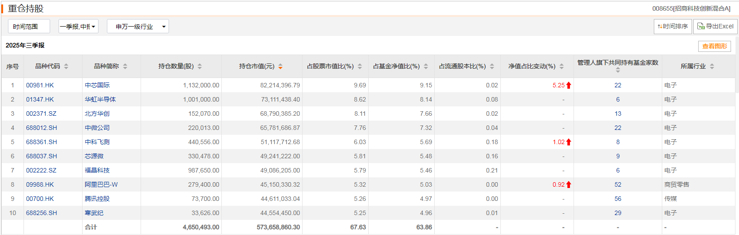Open 中科飞测 stock name link

pos(97,142)
